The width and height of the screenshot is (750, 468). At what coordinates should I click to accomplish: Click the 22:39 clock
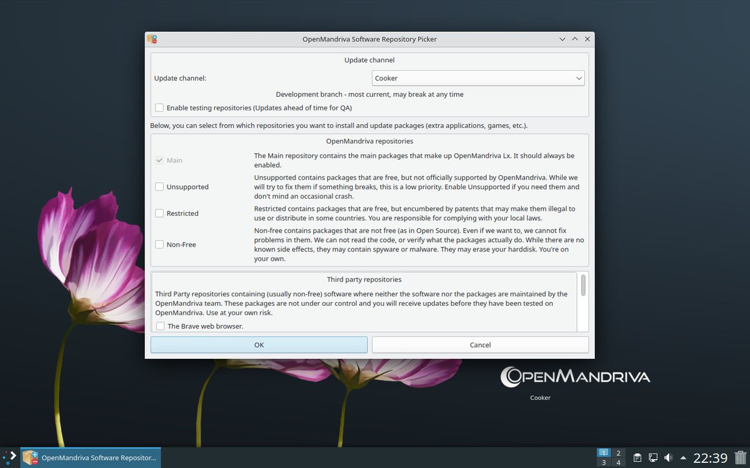[x=711, y=458]
